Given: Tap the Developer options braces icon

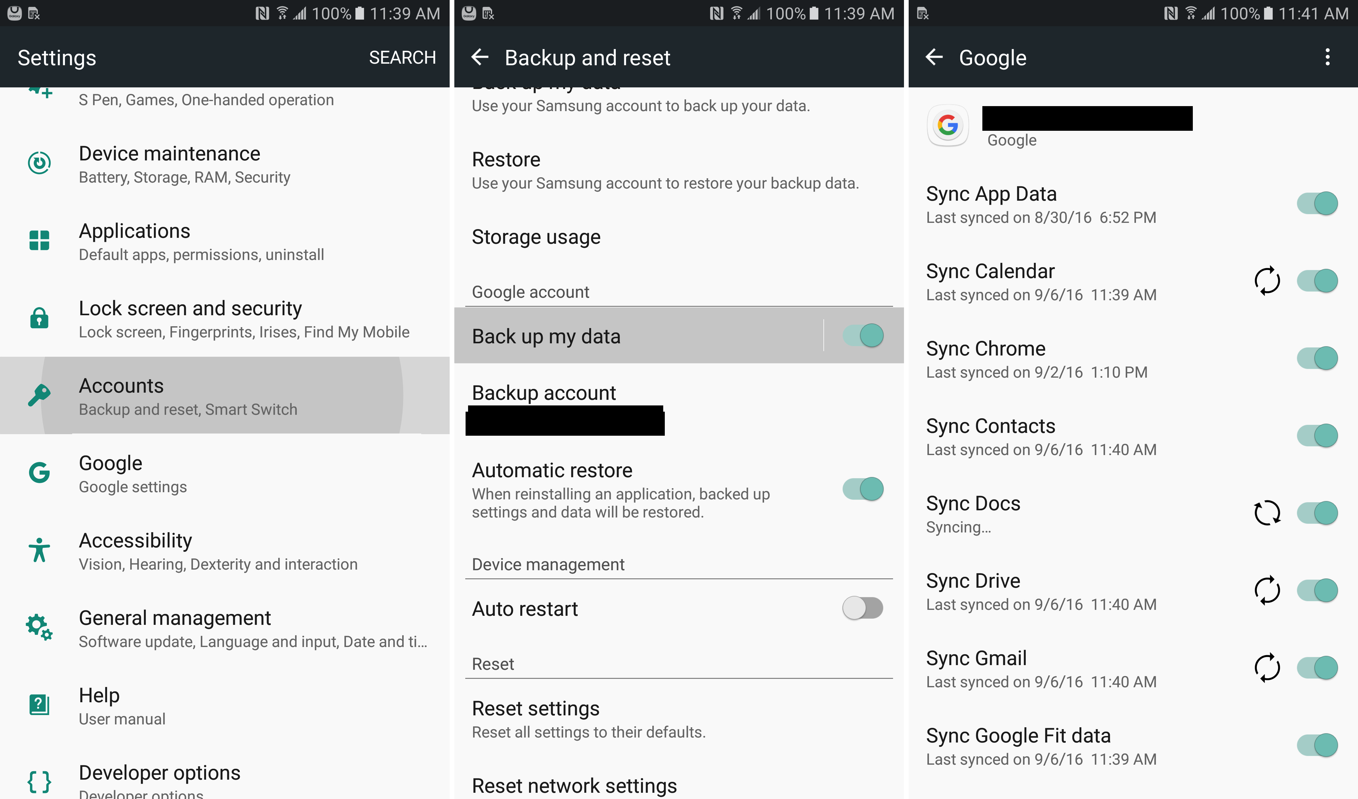Looking at the screenshot, I should click(x=39, y=781).
